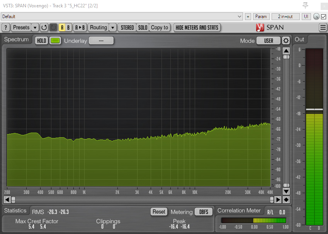Viewport: 328px width, 234px height.
Task: Reset the statistics readings
Action: point(159,212)
